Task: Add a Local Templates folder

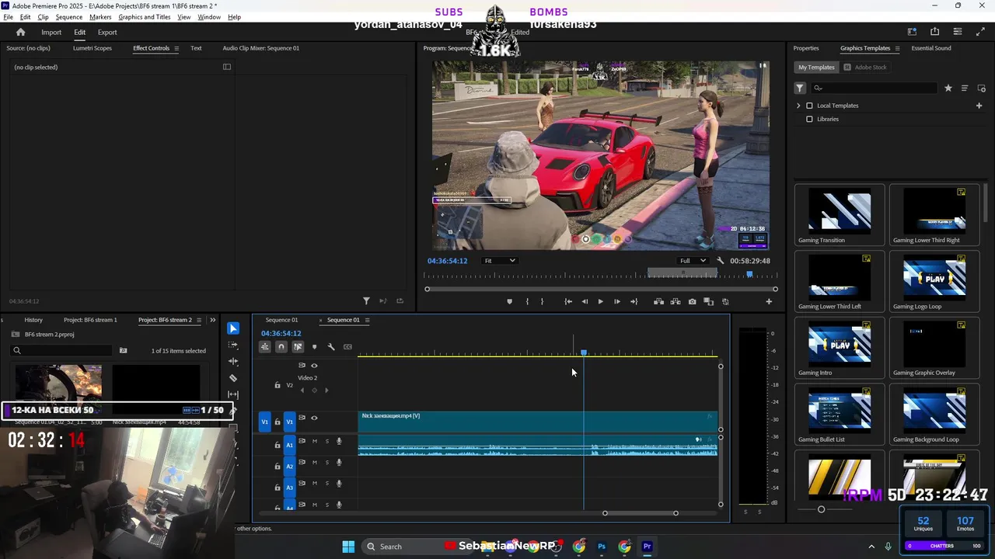Action: pyautogui.click(x=979, y=106)
